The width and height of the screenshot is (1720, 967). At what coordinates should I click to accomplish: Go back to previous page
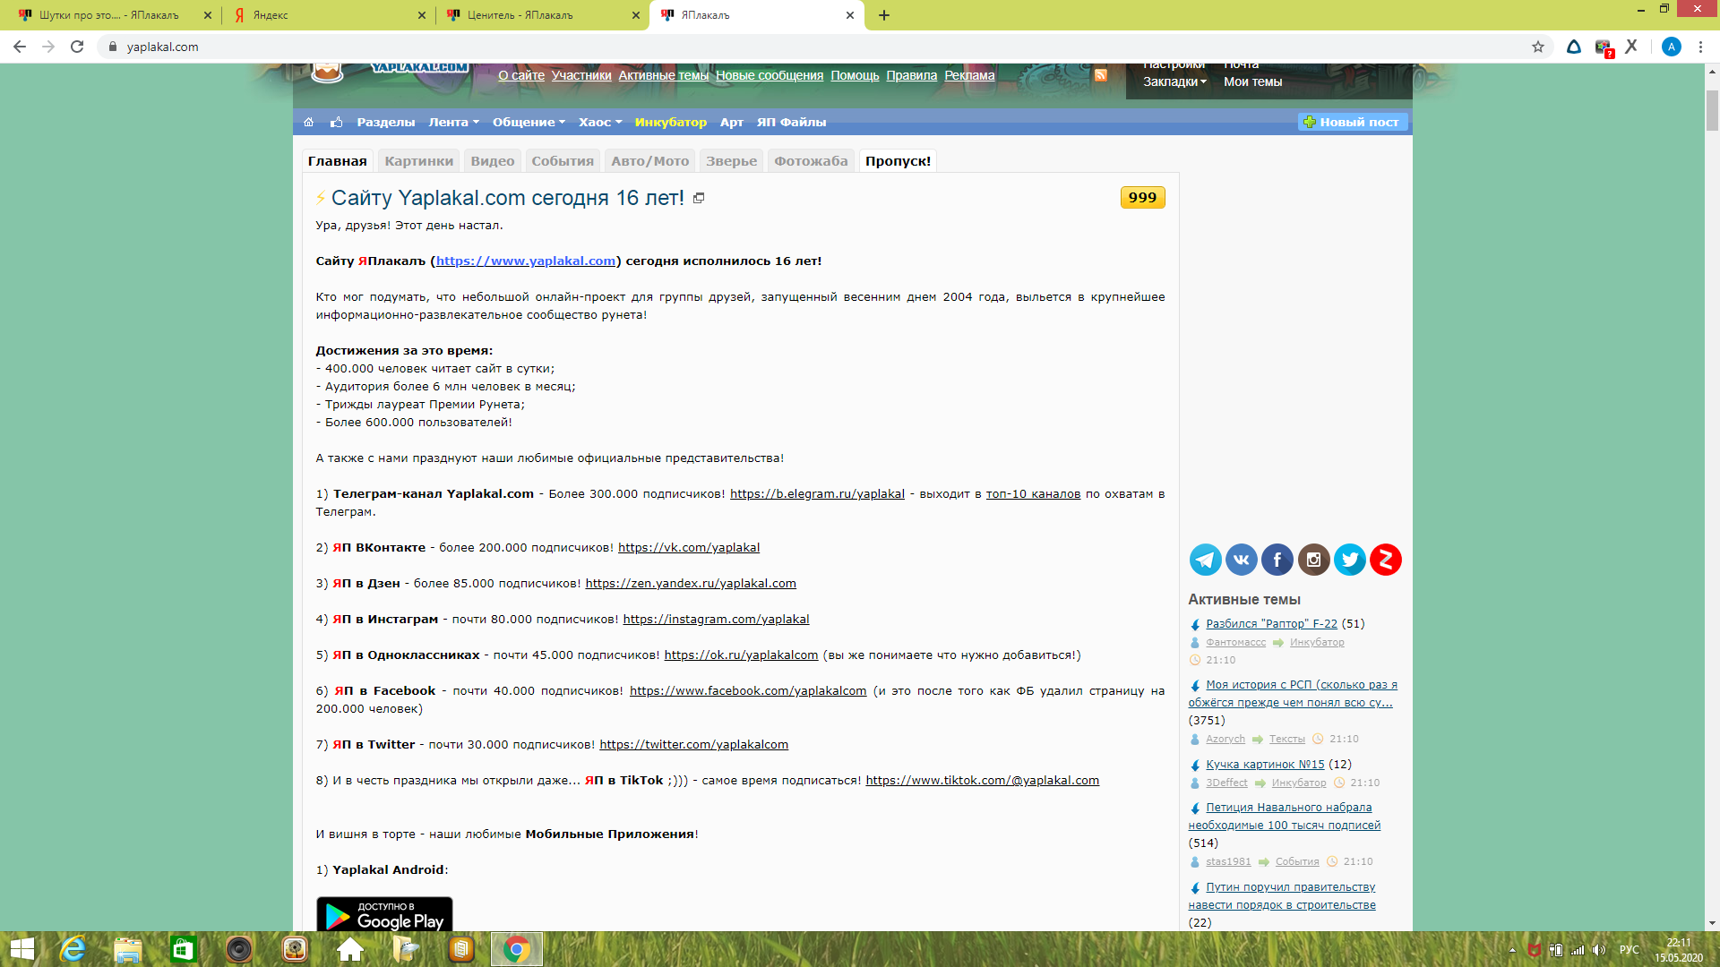click(x=20, y=47)
